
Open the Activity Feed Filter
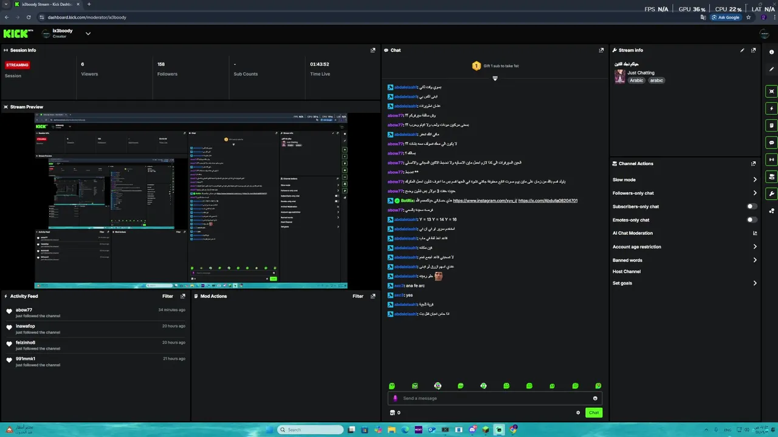point(168,296)
